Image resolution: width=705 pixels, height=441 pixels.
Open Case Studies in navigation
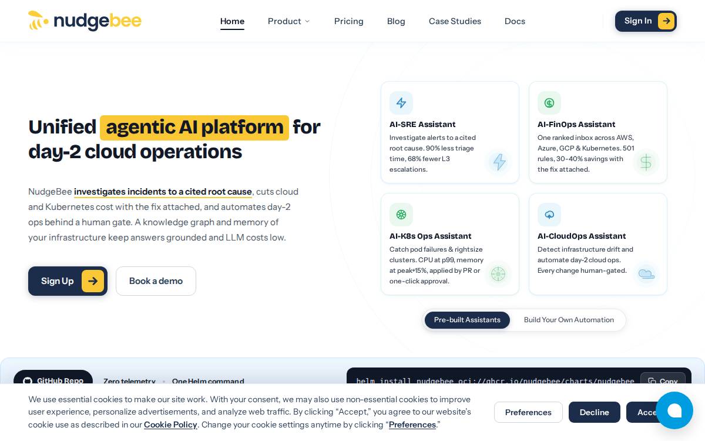coord(455,21)
